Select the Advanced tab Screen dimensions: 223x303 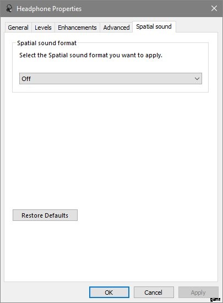116,28
